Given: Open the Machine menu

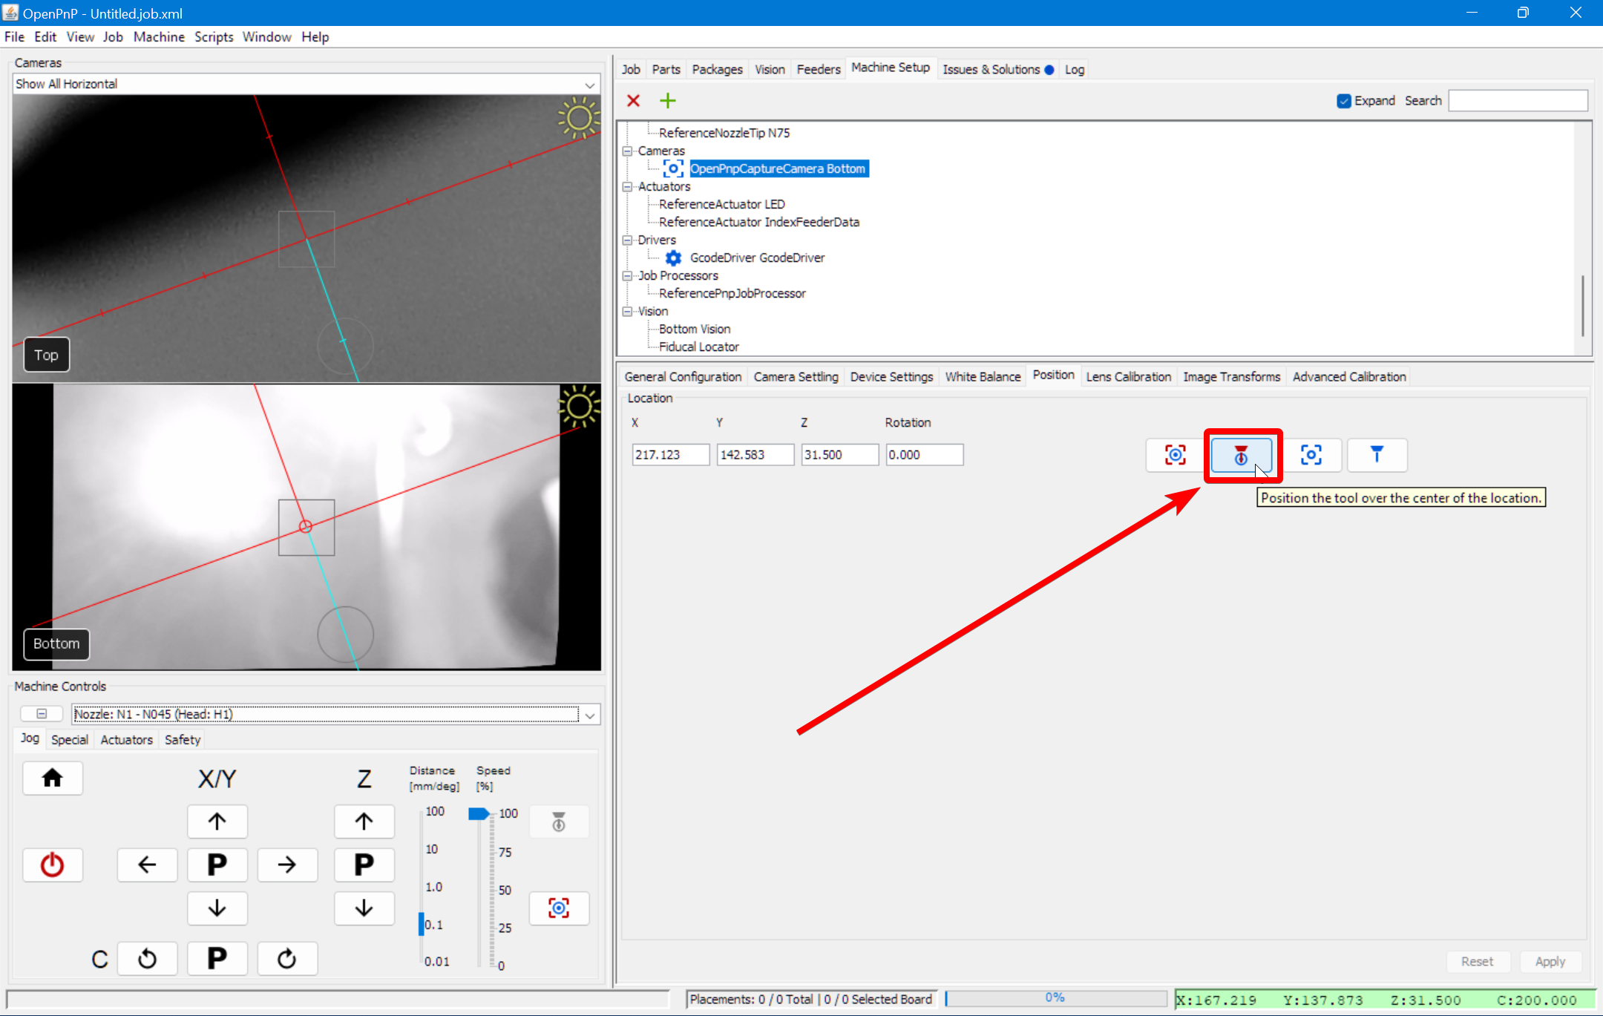Looking at the screenshot, I should (x=159, y=37).
